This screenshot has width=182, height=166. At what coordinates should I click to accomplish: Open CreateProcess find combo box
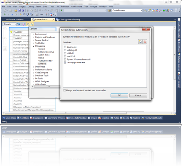[x=127, y=10]
